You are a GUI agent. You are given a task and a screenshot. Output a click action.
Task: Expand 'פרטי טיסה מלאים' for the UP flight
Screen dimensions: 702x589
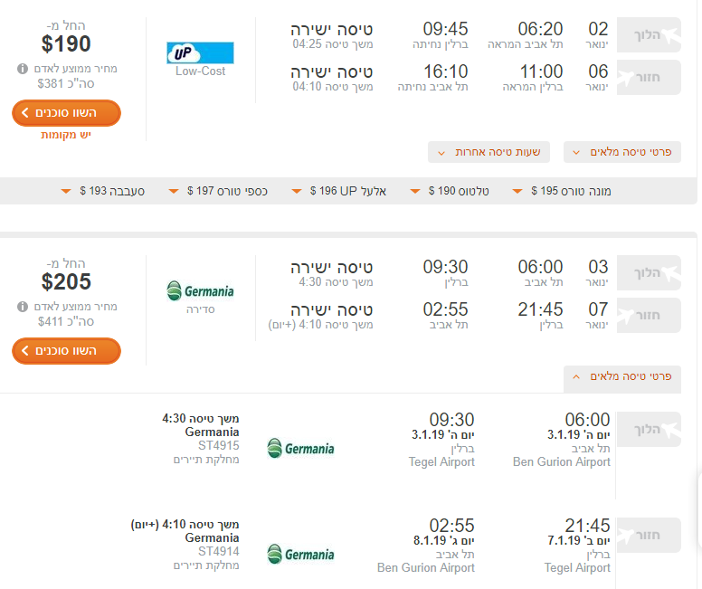622,152
